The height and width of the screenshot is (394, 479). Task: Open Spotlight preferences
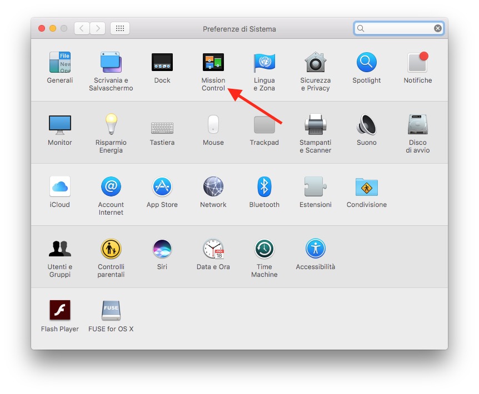pyautogui.click(x=366, y=62)
